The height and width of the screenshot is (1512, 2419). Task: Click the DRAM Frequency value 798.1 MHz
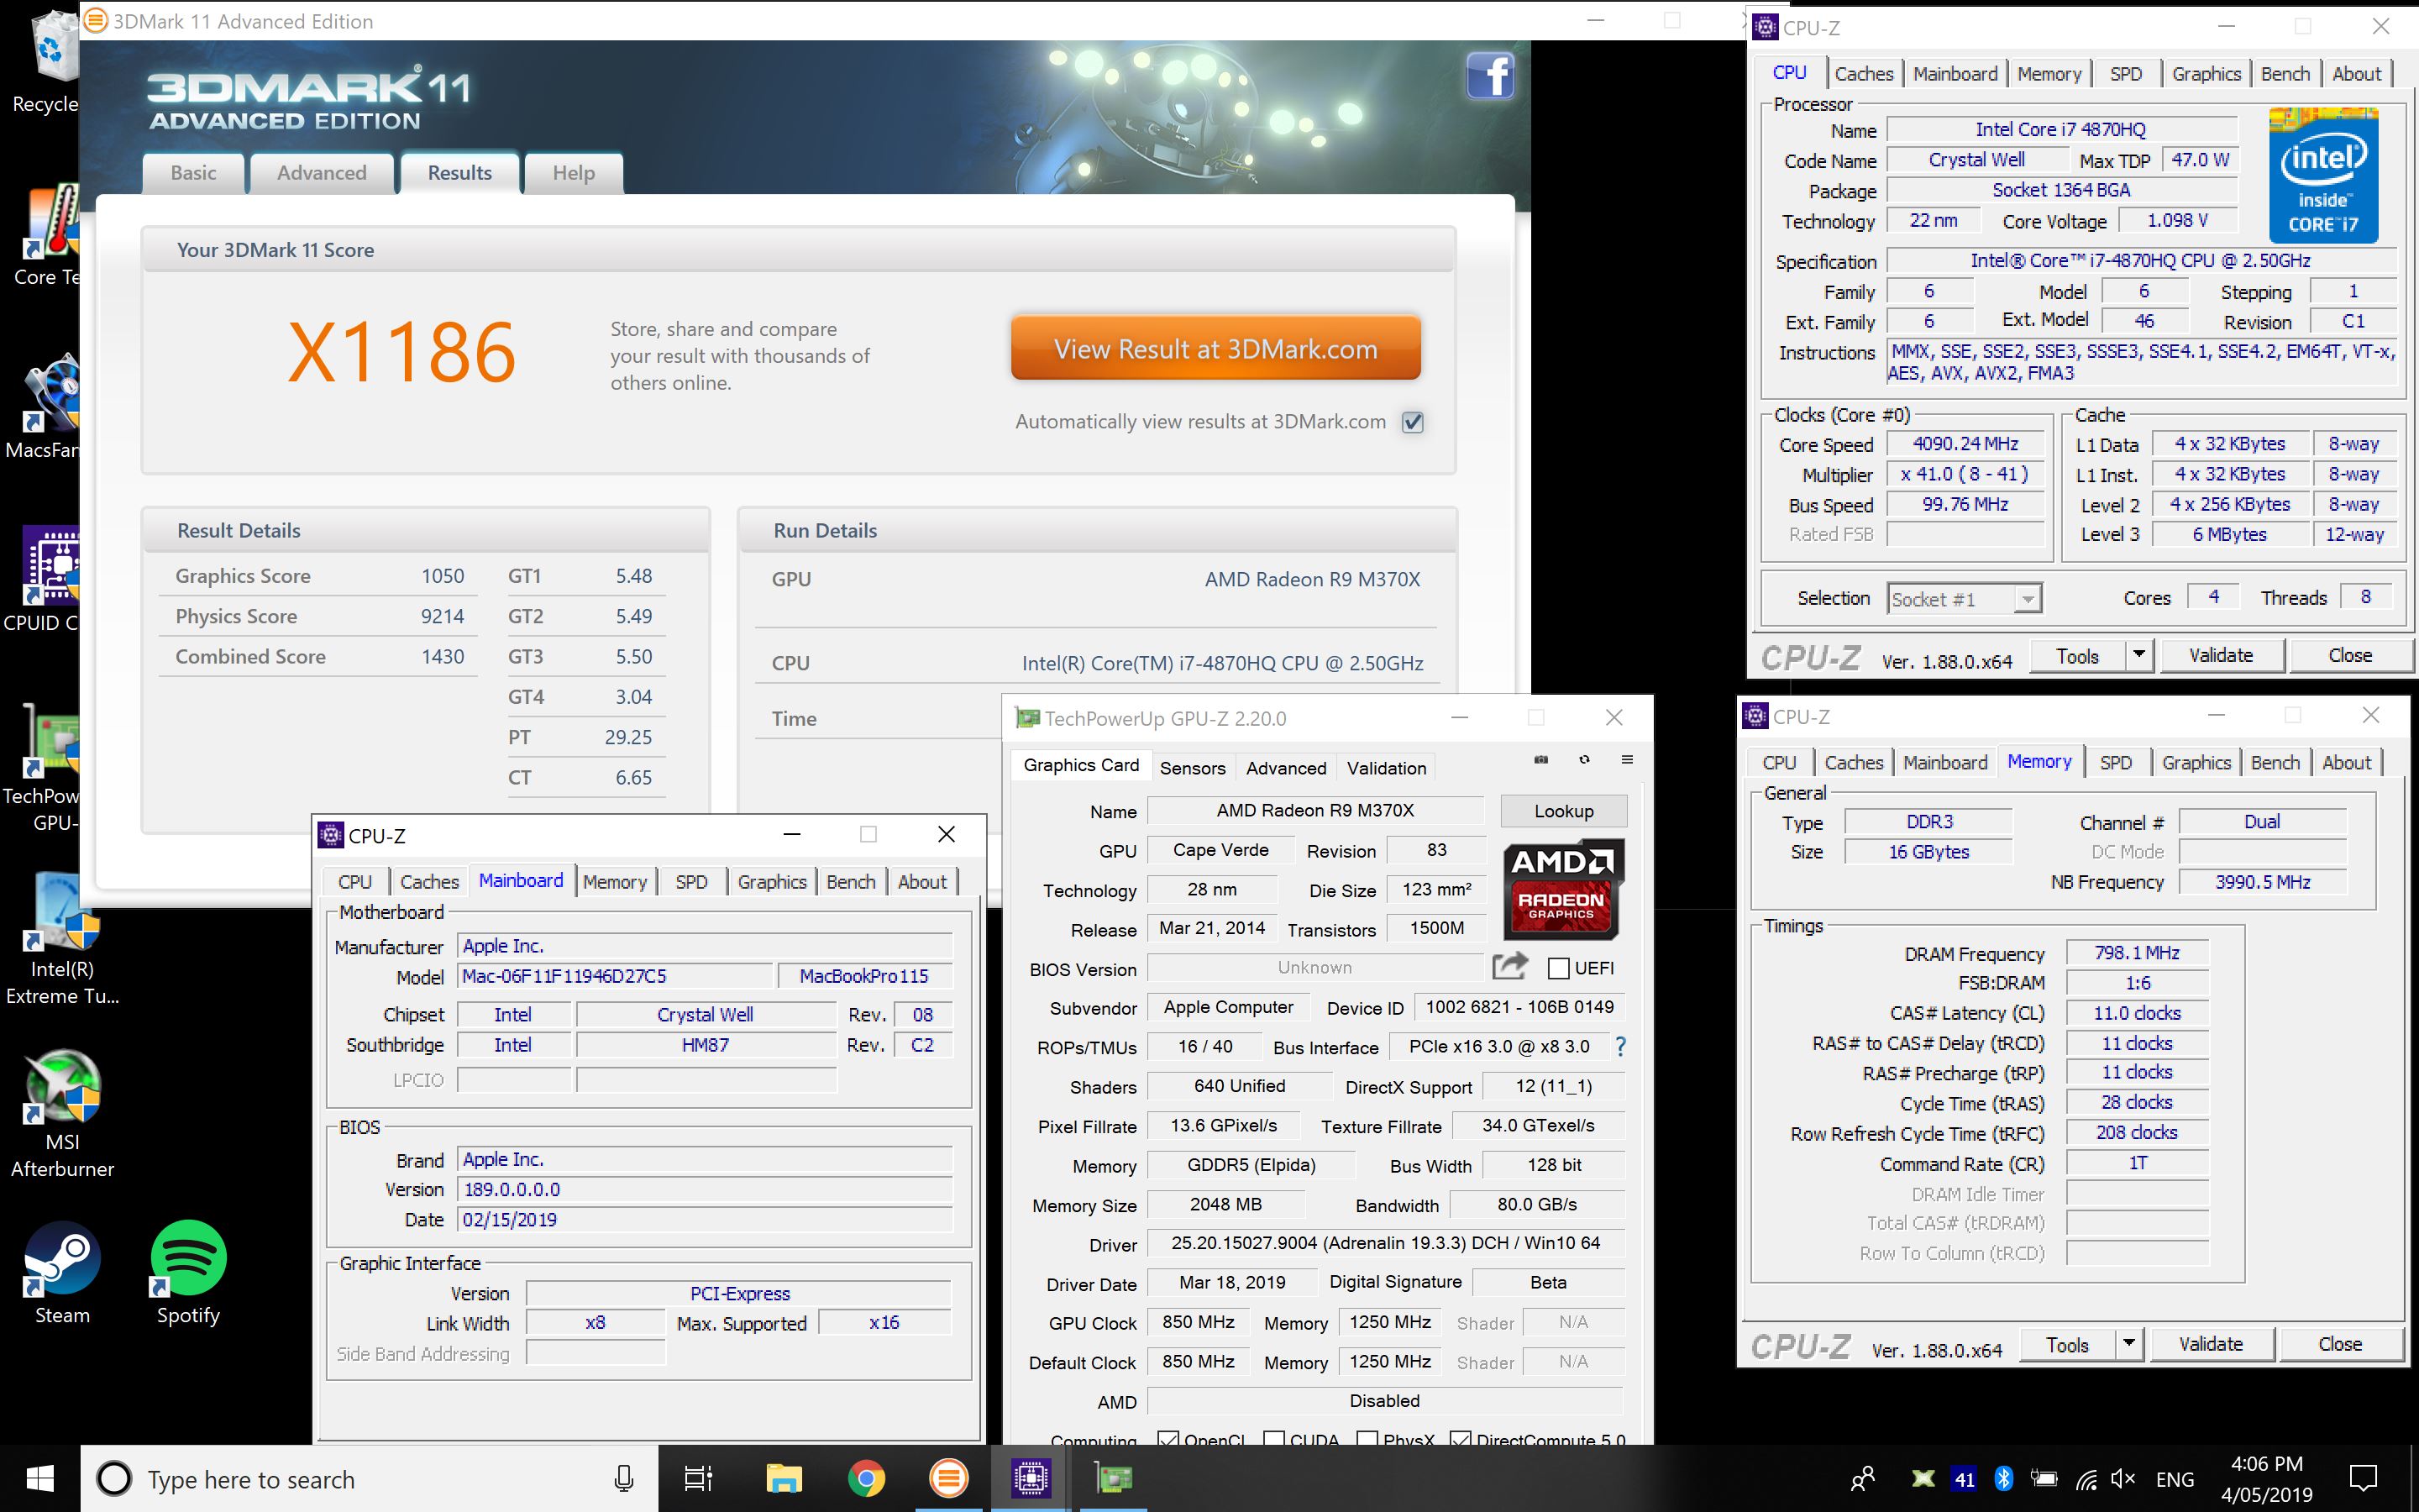coord(2136,953)
